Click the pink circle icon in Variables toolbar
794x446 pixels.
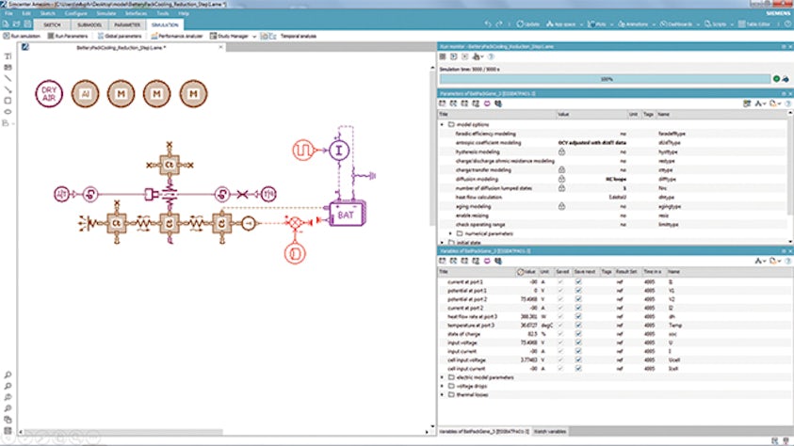click(487, 261)
